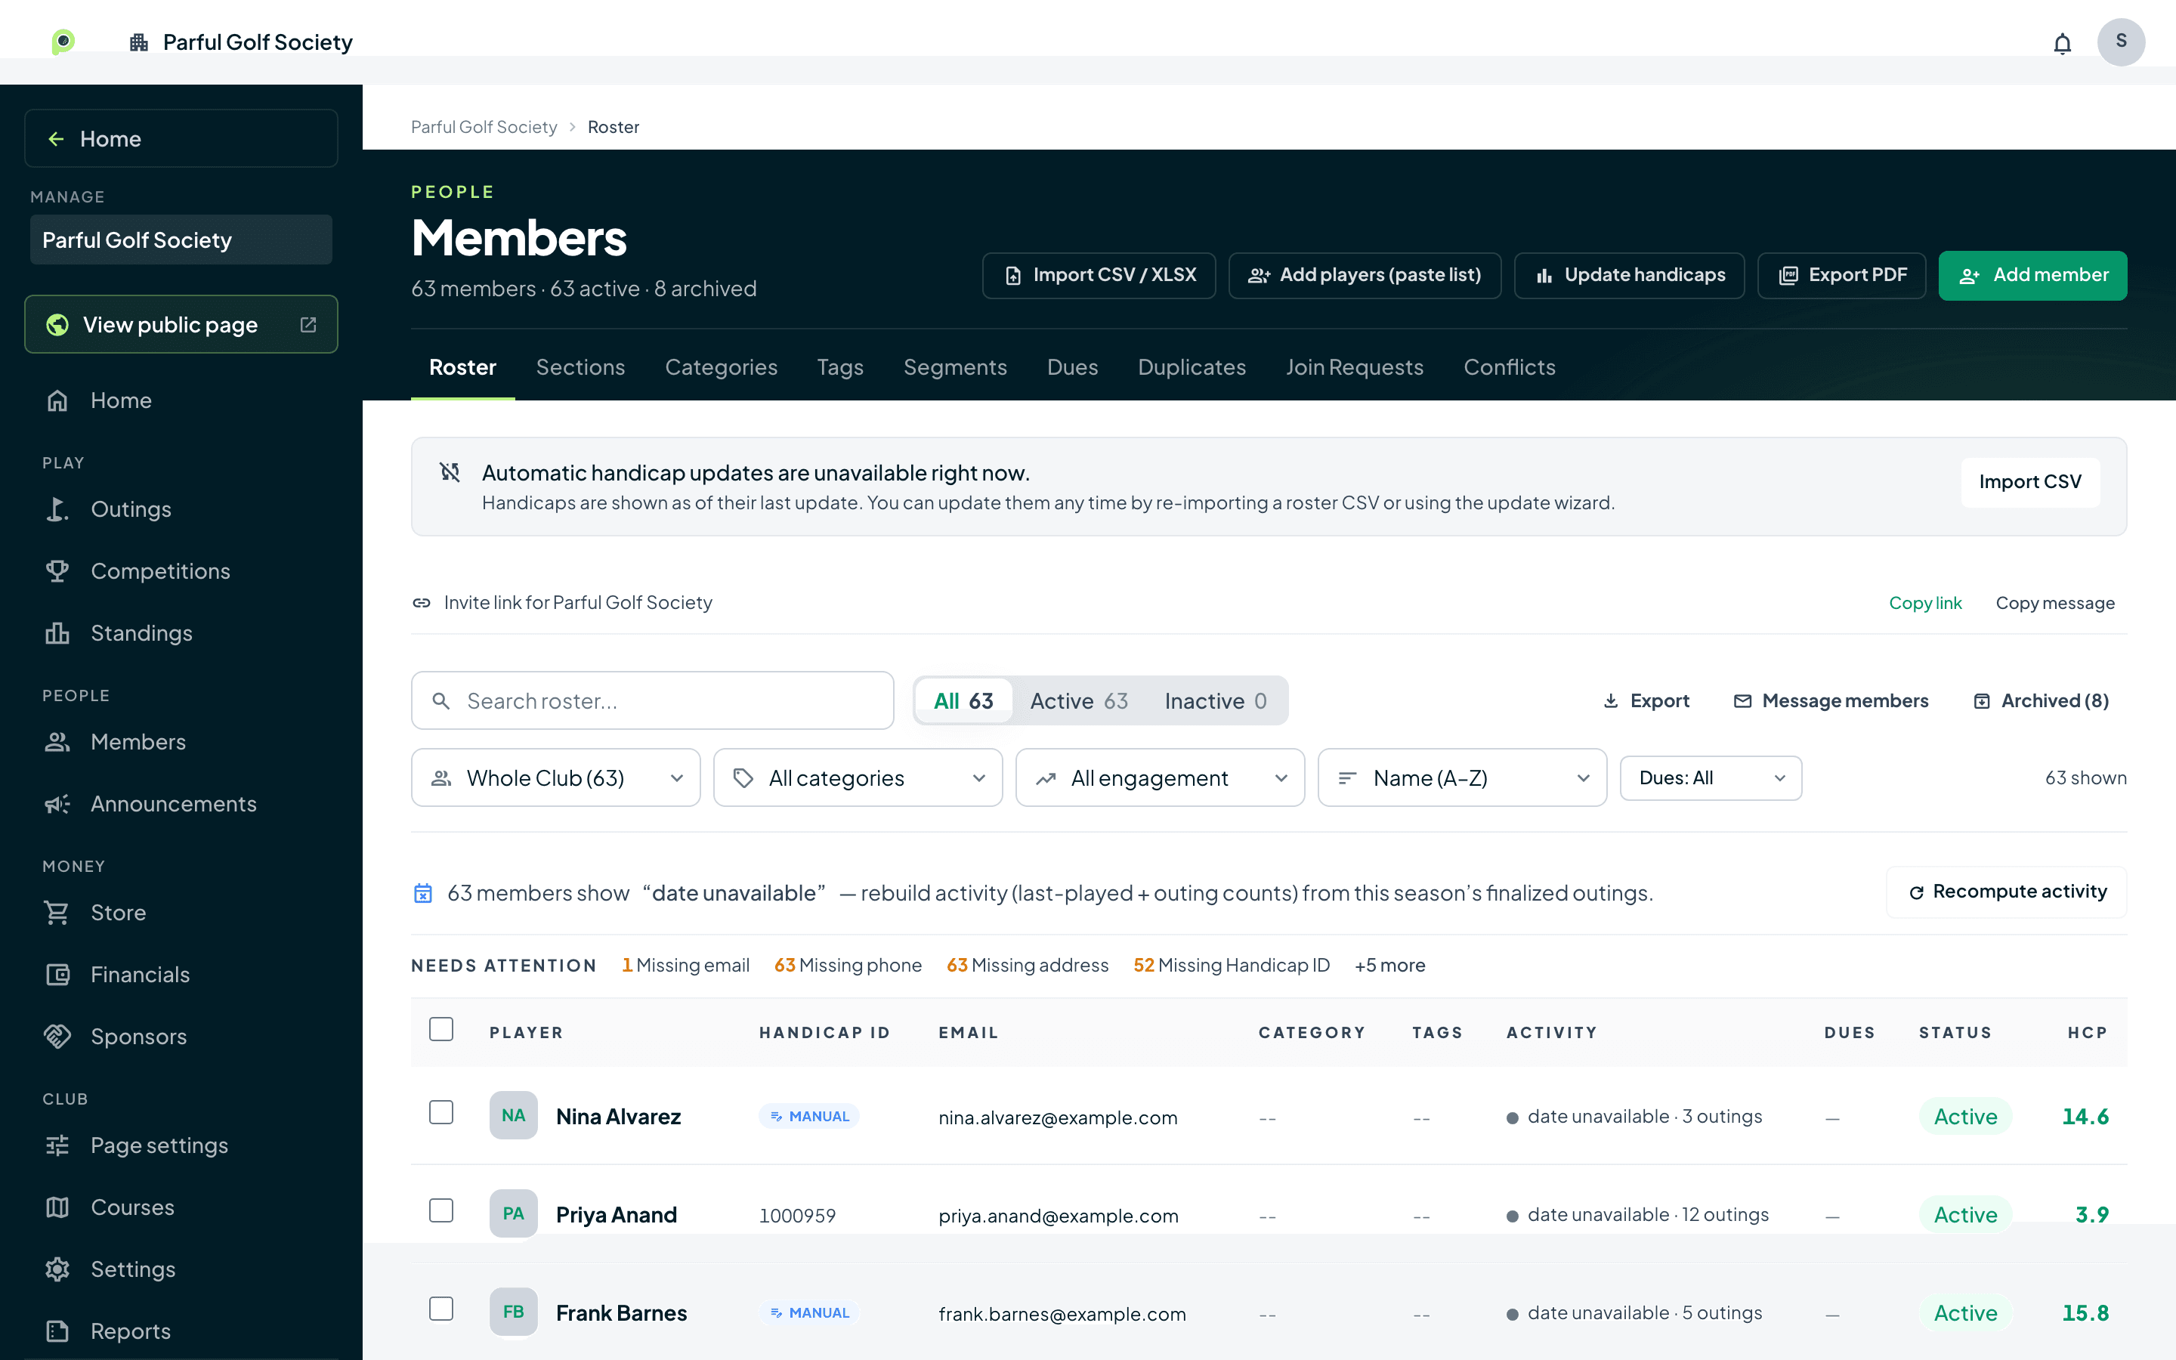Open the Name (A–Z) sort dropdown
This screenshot has width=2176, height=1360.
pos(1462,778)
